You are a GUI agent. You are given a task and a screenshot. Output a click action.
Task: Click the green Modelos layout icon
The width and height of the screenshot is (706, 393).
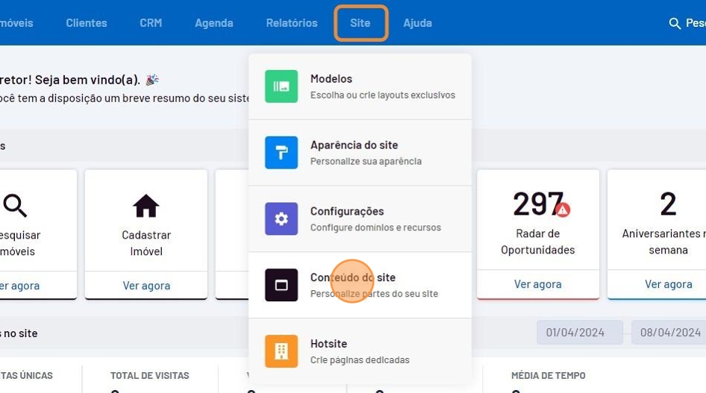tap(281, 87)
